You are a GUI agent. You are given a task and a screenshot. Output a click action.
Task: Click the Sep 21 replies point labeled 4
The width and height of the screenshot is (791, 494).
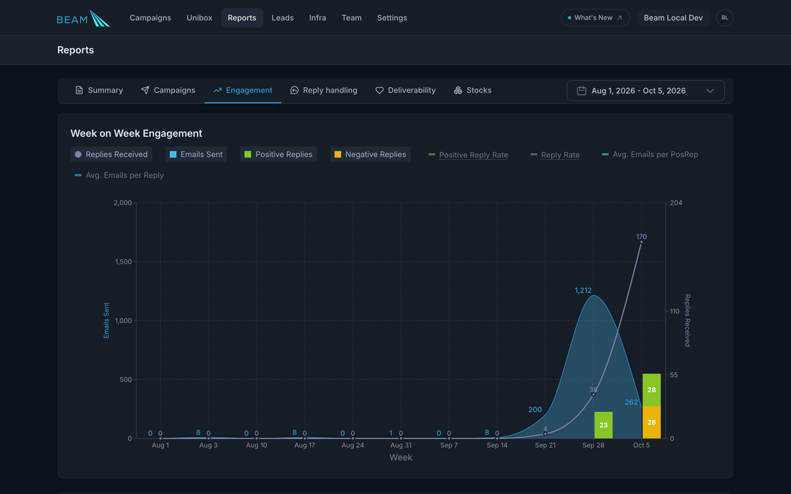[x=545, y=433]
